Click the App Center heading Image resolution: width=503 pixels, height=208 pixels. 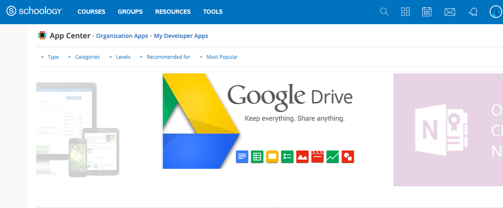tap(70, 36)
